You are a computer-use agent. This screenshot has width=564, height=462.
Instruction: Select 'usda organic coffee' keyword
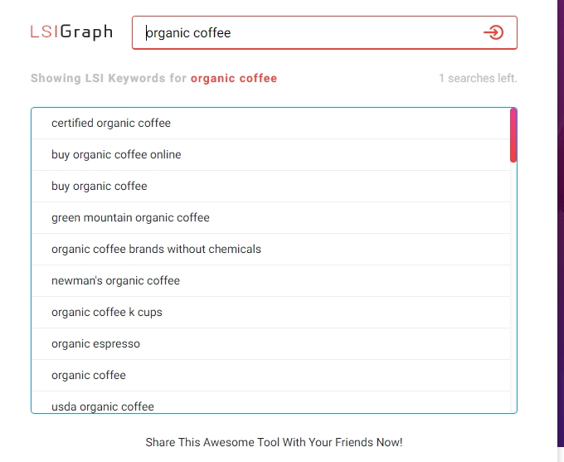(103, 406)
